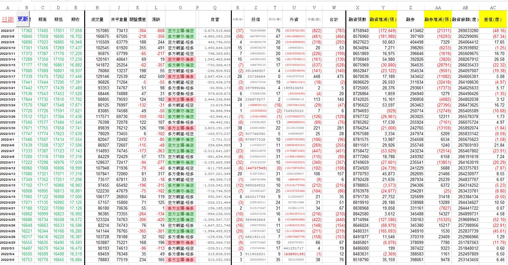Select the 15800 open interest cell
The height and width of the screenshot is (265, 508).
[x=119, y=203]
